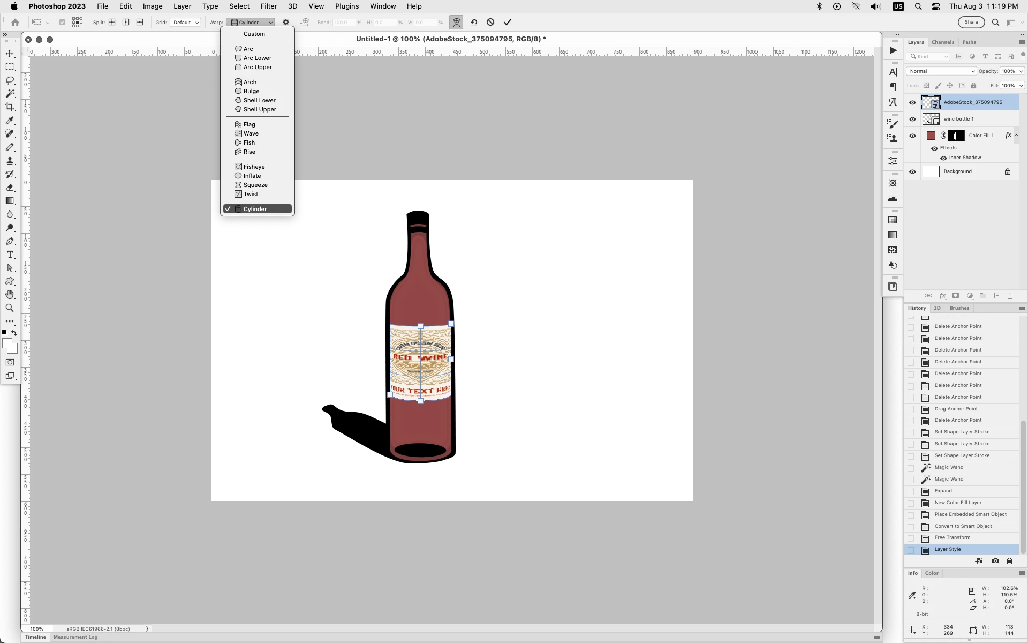Select the Crop tool
The height and width of the screenshot is (643, 1028).
coord(10,107)
